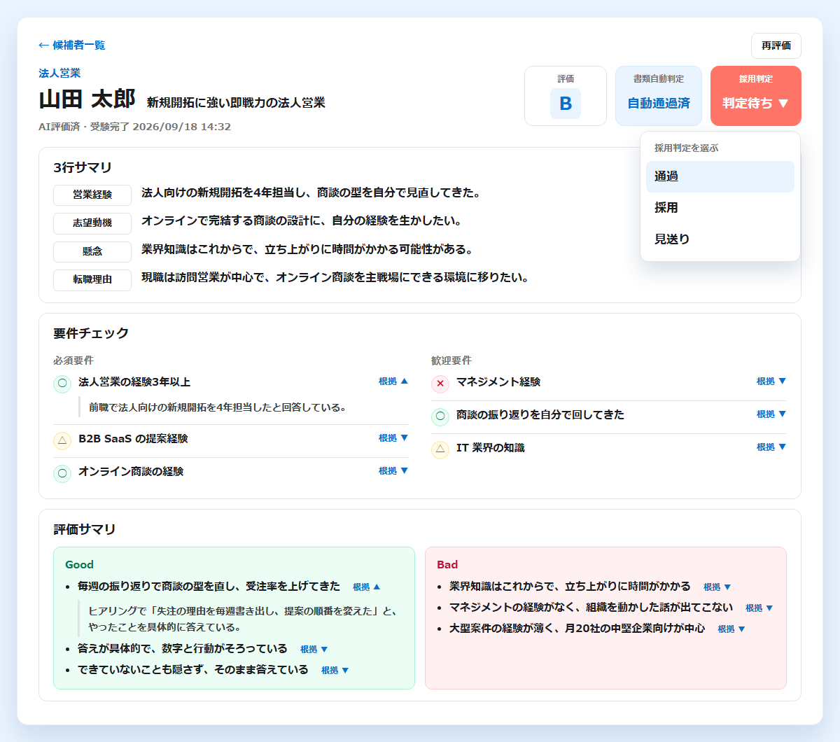Click the Good section label

click(x=79, y=565)
